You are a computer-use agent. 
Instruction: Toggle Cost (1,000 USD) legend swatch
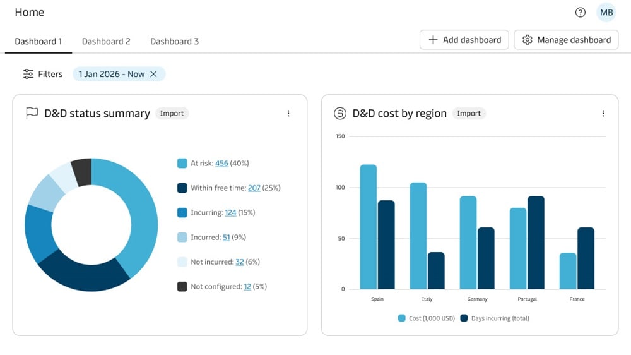pyautogui.click(x=402, y=318)
